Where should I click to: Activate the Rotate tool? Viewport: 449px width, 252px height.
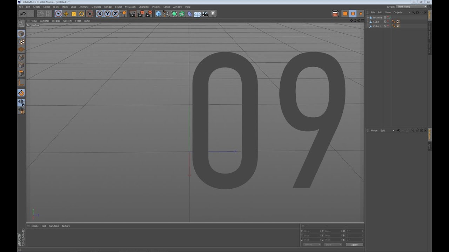pos(82,14)
